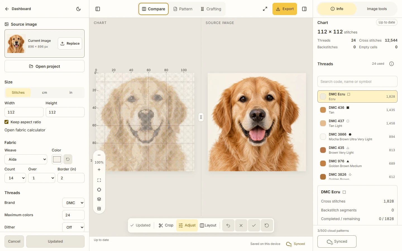This screenshot has height=251, width=402.
Task: Zoom out with the minus icon
Action: pyautogui.click(x=99, y=155)
